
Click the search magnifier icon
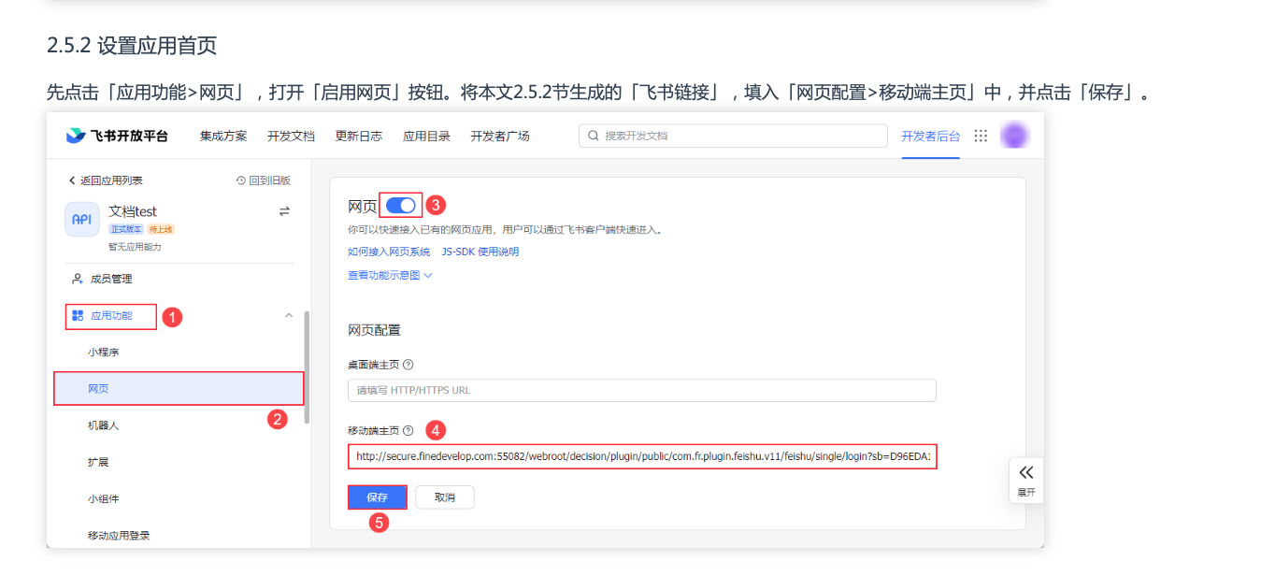pyautogui.click(x=594, y=136)
